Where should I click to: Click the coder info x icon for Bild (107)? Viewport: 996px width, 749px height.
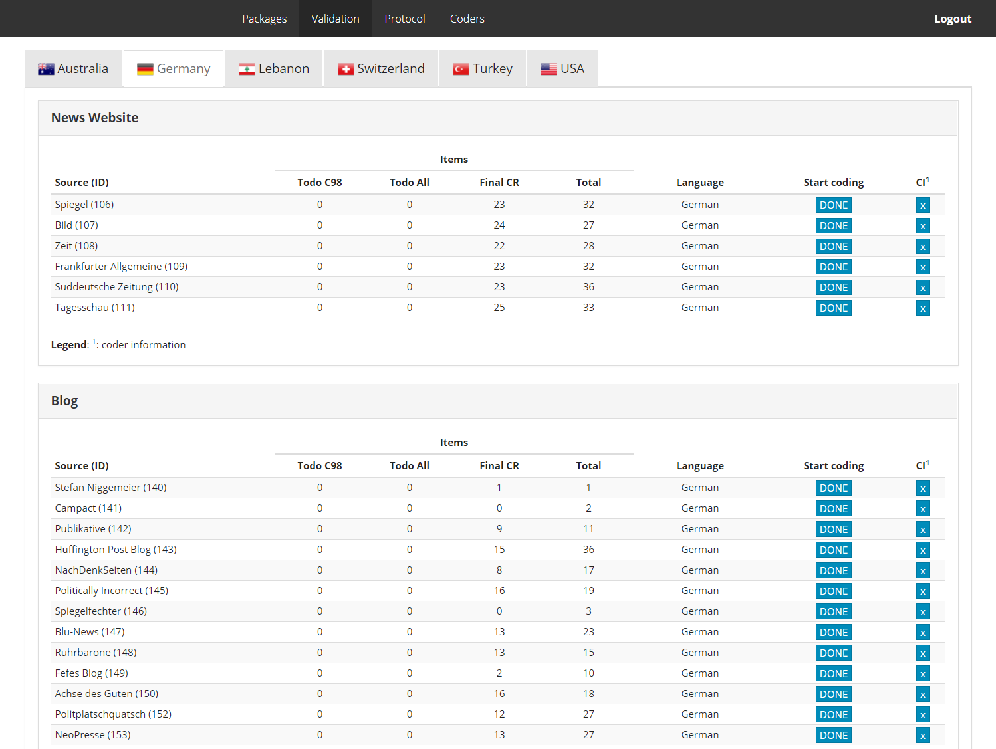pyautogui.click(x=923, y=226)
